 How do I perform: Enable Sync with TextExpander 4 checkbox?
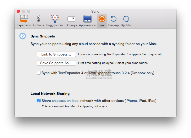tap(39, 73)
